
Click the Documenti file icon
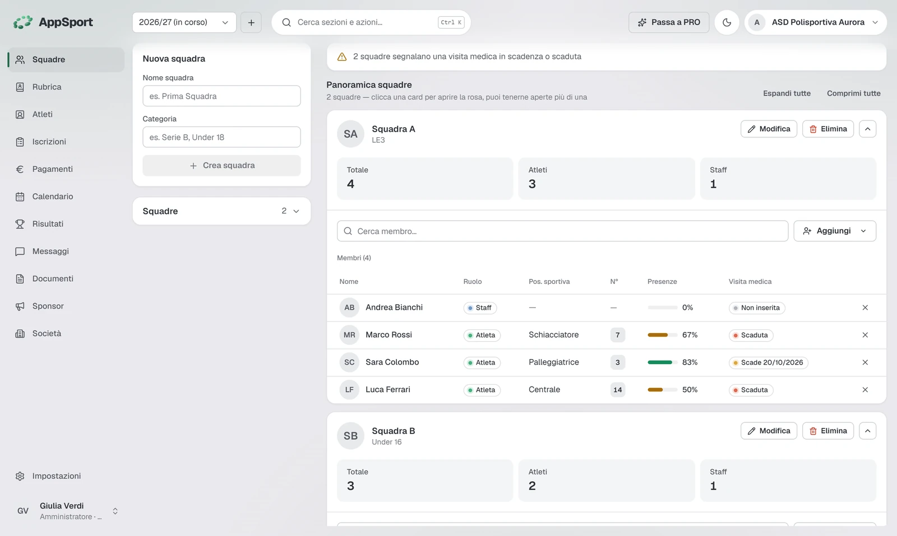click(20, 279)
